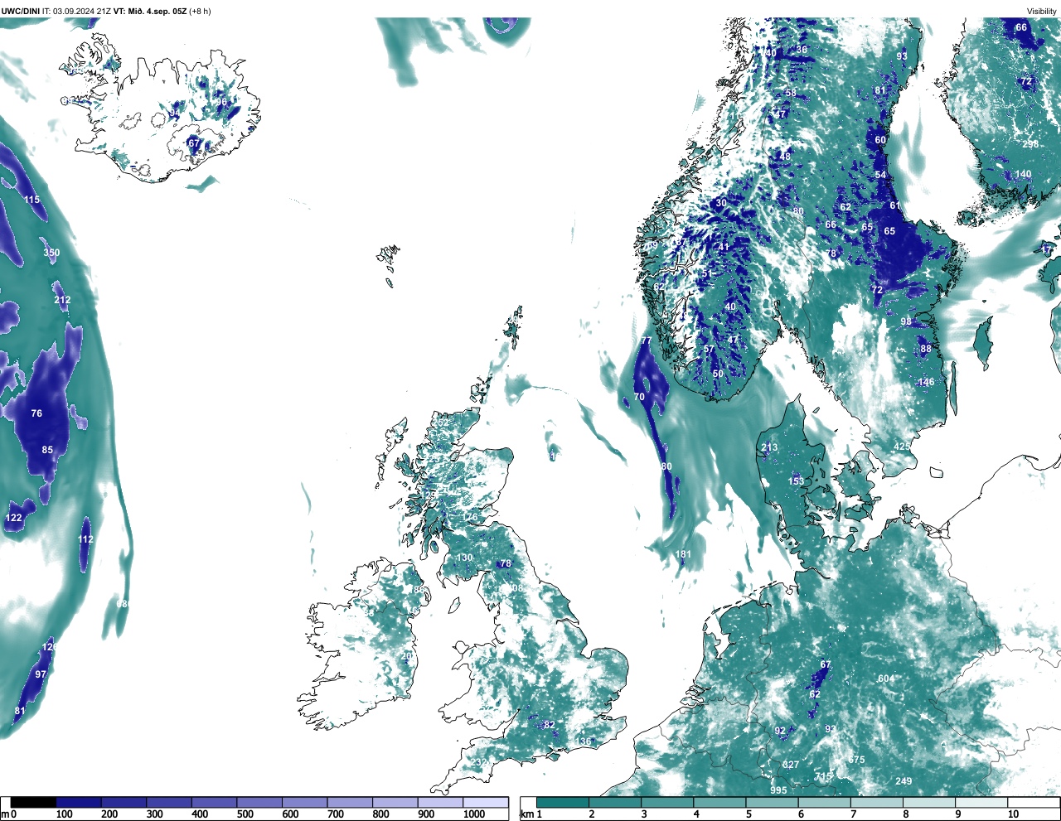Click the black 0–100 m legend swatch

(x=34, y=802)
